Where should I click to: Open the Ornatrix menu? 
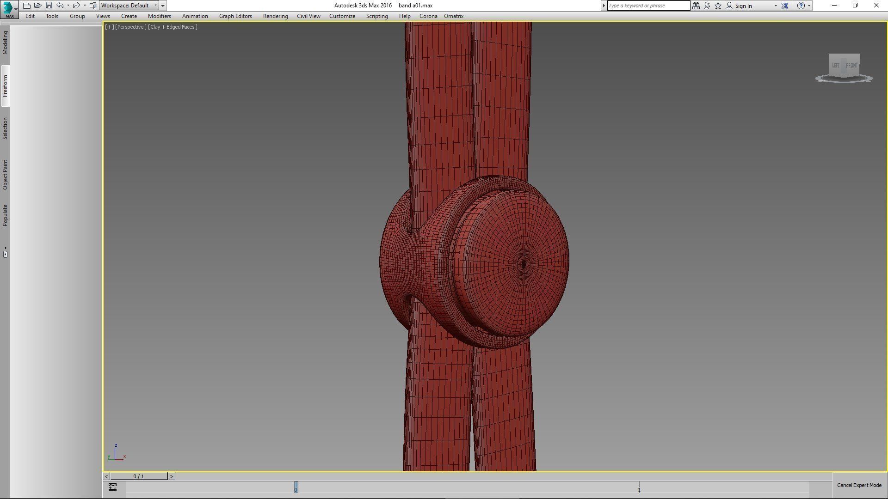pos(454,16)
